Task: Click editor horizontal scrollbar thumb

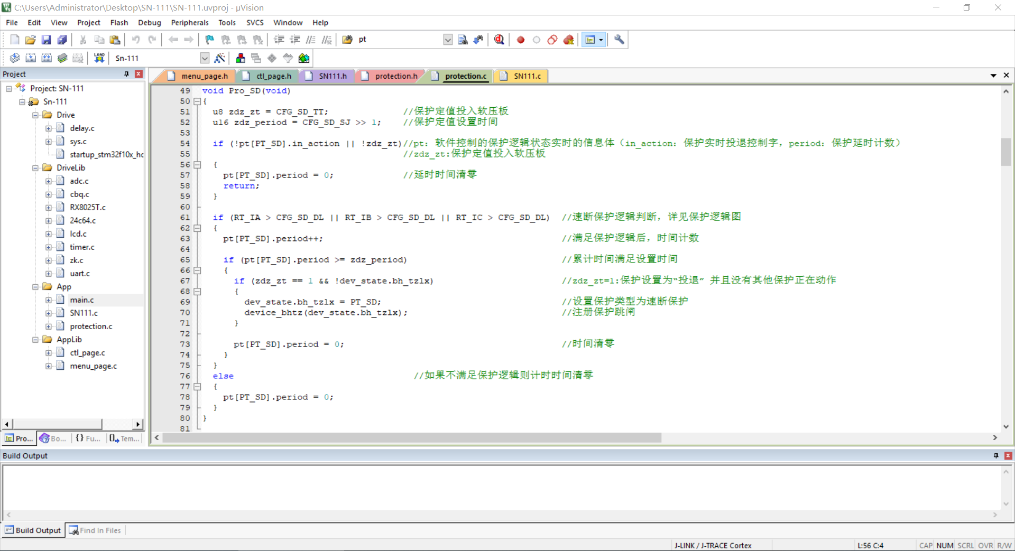Action: [412, 438]
